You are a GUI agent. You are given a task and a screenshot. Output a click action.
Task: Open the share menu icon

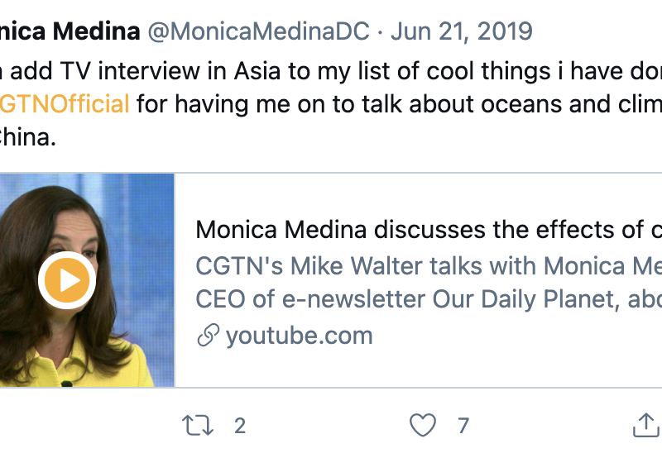[646, 425]
